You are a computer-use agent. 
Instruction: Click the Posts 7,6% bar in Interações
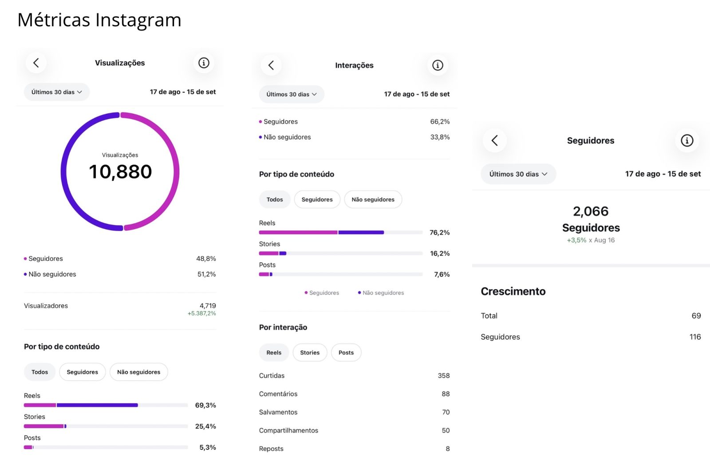(341, 274)
